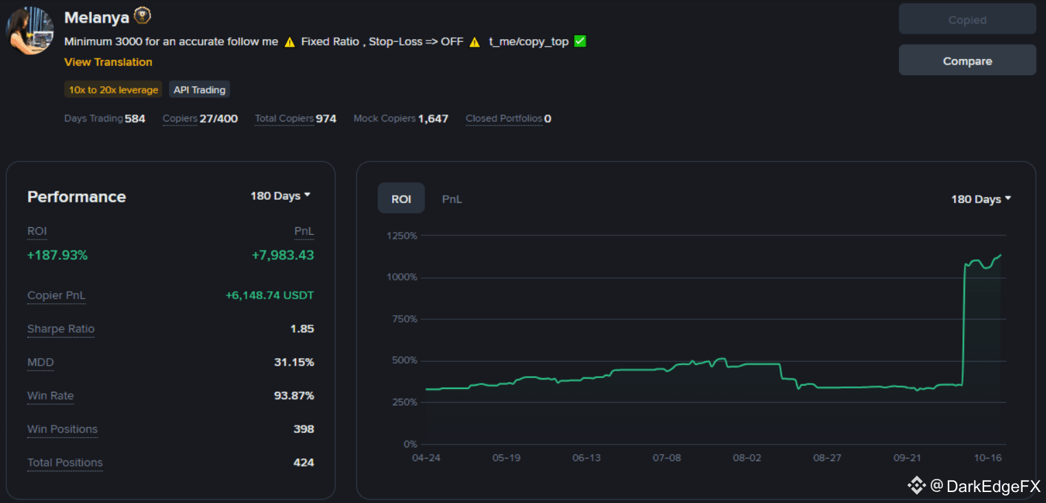Click the Sharpe Ratio label
The width and height of the screenshot is (1046, 503).
click(x=61, y=329)
